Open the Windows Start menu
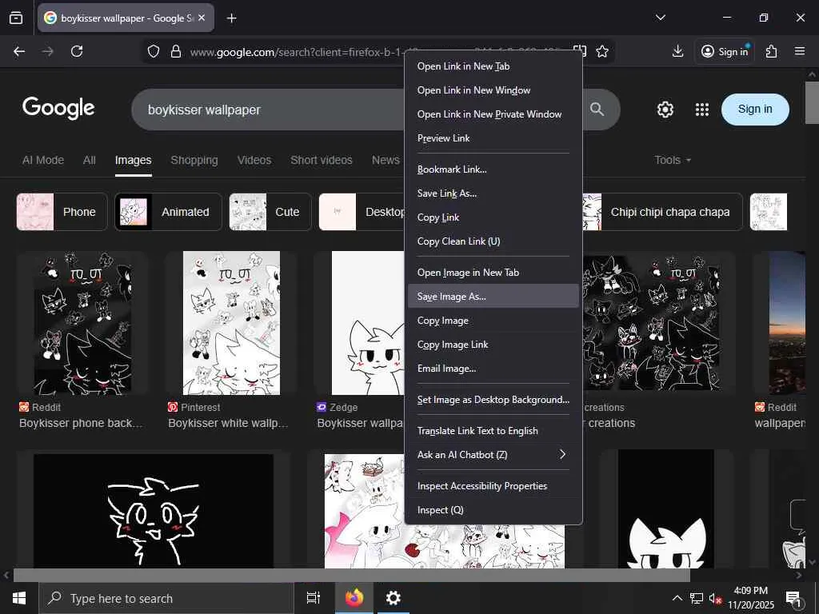 pyautogui.click(x=19, y=598)
